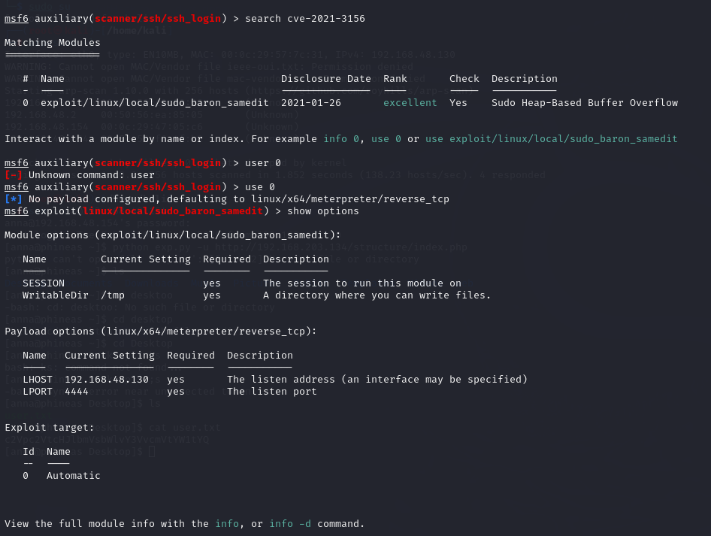Click the 'search cve-2021-3156' command text
Screen dimensions: 711x536
point(304,19)
